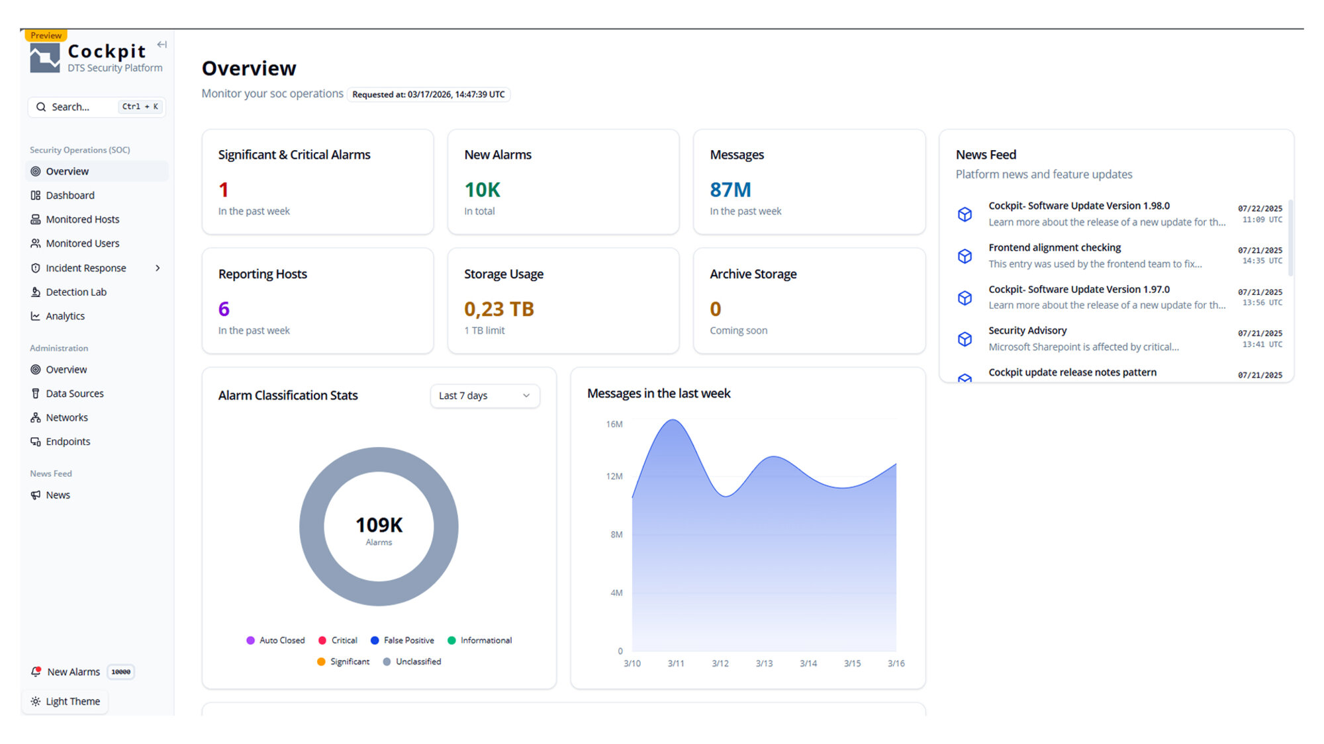Open the Cockpit Software Update 1.98.0 news
This screenshot has height=744, width=1324.
click(1078, 206)
